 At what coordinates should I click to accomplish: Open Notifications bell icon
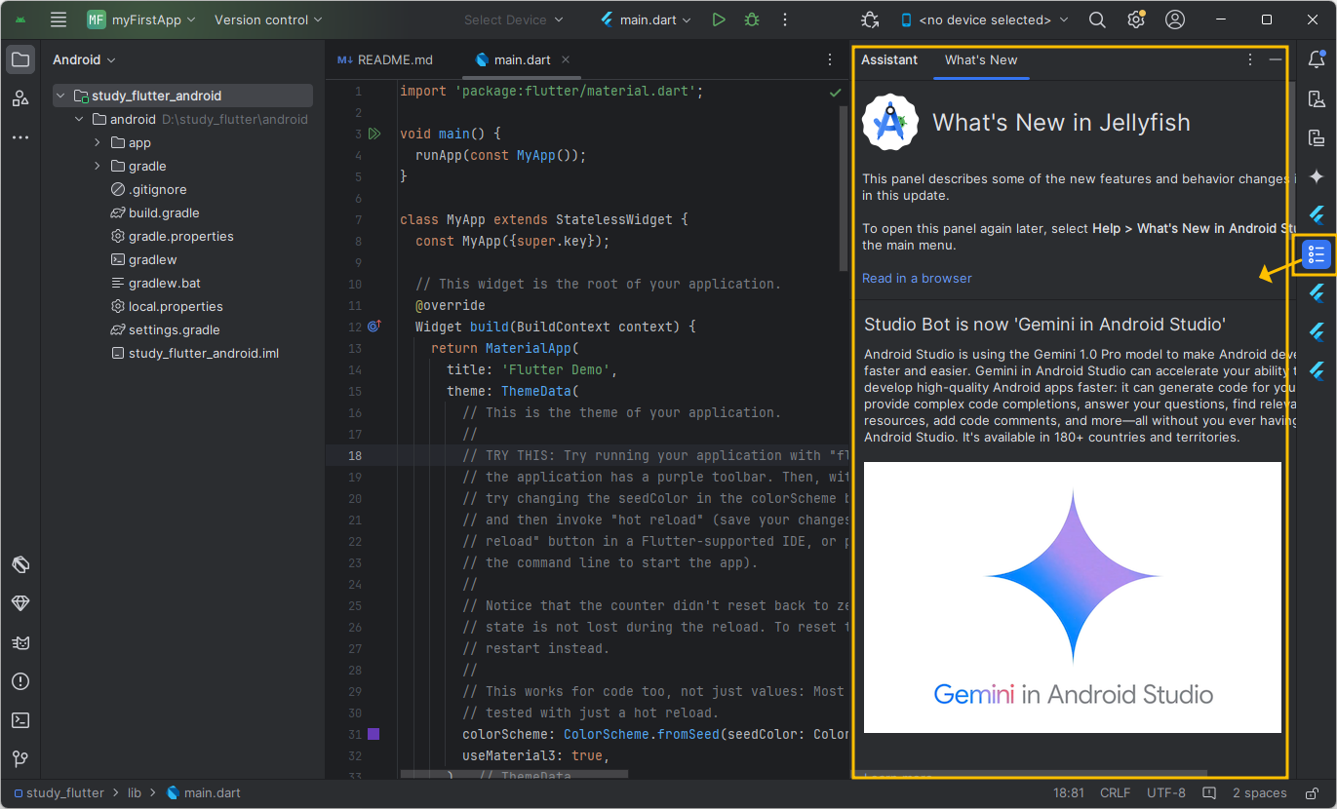click(x=1317, y=59)
